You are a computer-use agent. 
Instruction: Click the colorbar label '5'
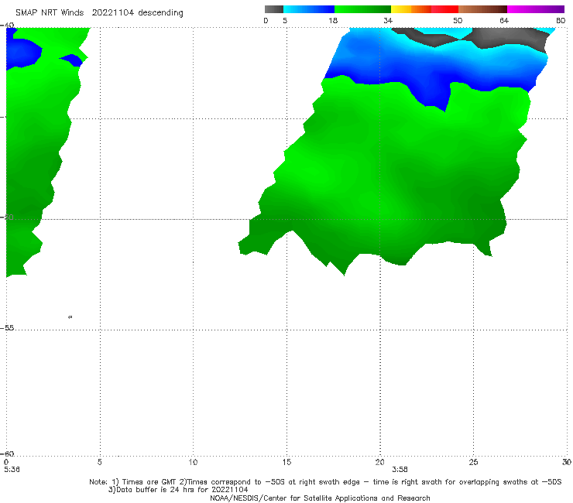(x=285, y=20)
